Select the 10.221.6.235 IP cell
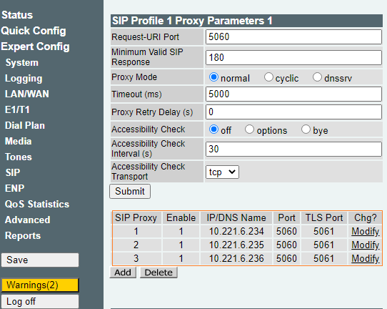The width and height of the screenshot is (387, 309). 236,245
